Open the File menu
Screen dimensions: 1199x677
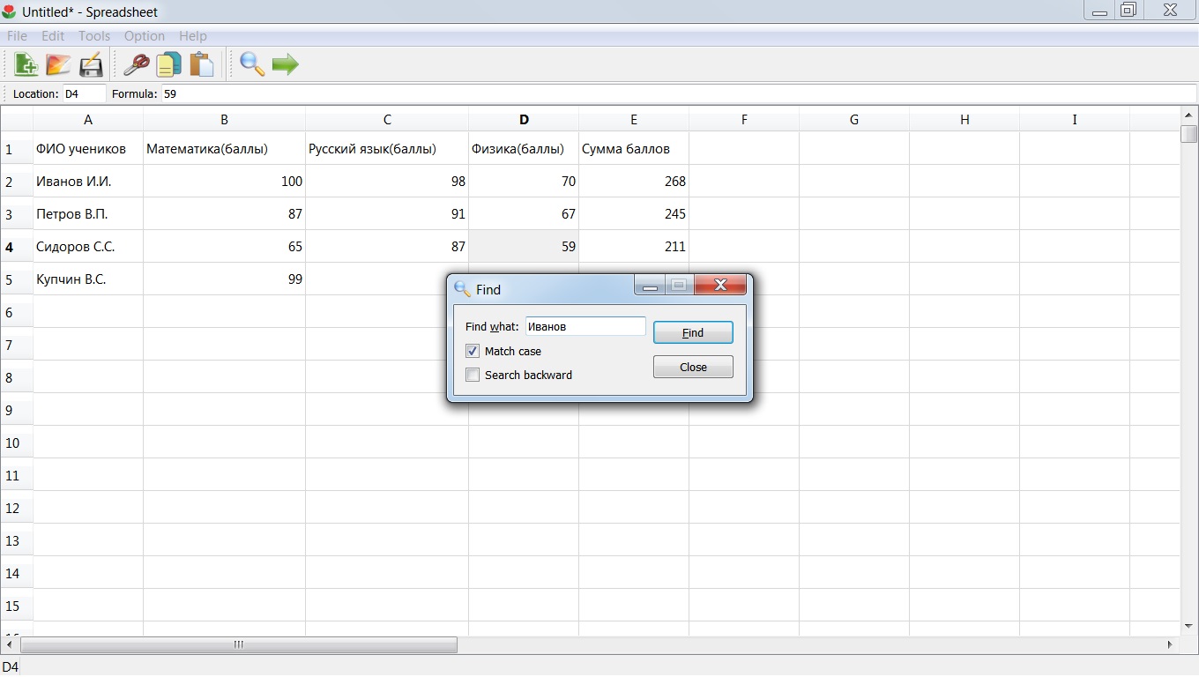(x=17, y=36)
